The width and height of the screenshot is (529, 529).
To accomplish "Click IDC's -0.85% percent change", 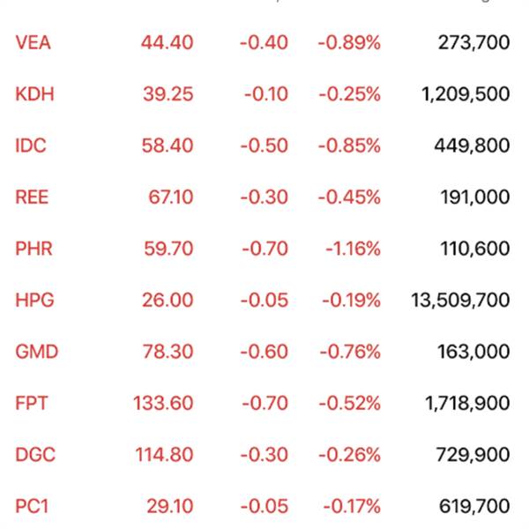I will [350, 145].
